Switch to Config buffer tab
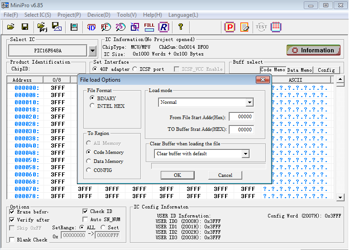This screenshot has width=350, height=250. pos(326,70)
